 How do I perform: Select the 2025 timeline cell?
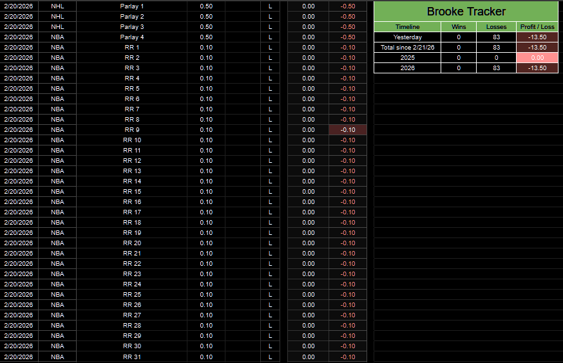point(408,58)
